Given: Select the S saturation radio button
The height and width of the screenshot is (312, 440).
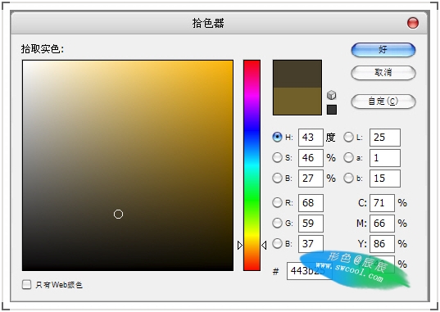Looking at the screenshot, I should [277, 157].
